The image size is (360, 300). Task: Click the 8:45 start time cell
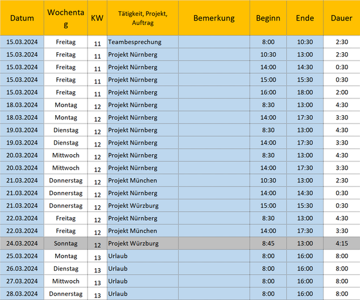point(268,244)
